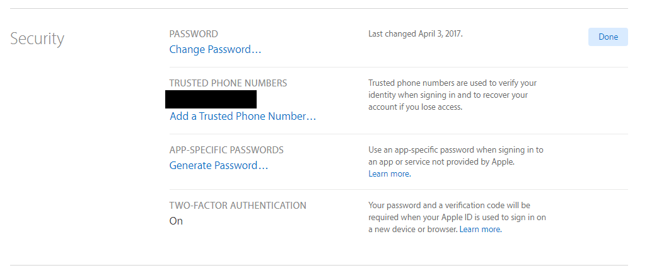
Task: Click the Done button
Action: 608,37
